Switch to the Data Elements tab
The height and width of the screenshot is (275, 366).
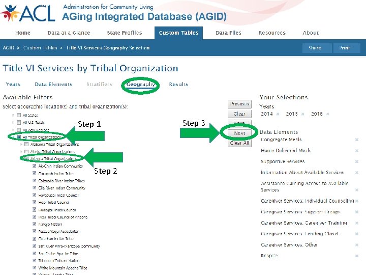click(53, 85)
